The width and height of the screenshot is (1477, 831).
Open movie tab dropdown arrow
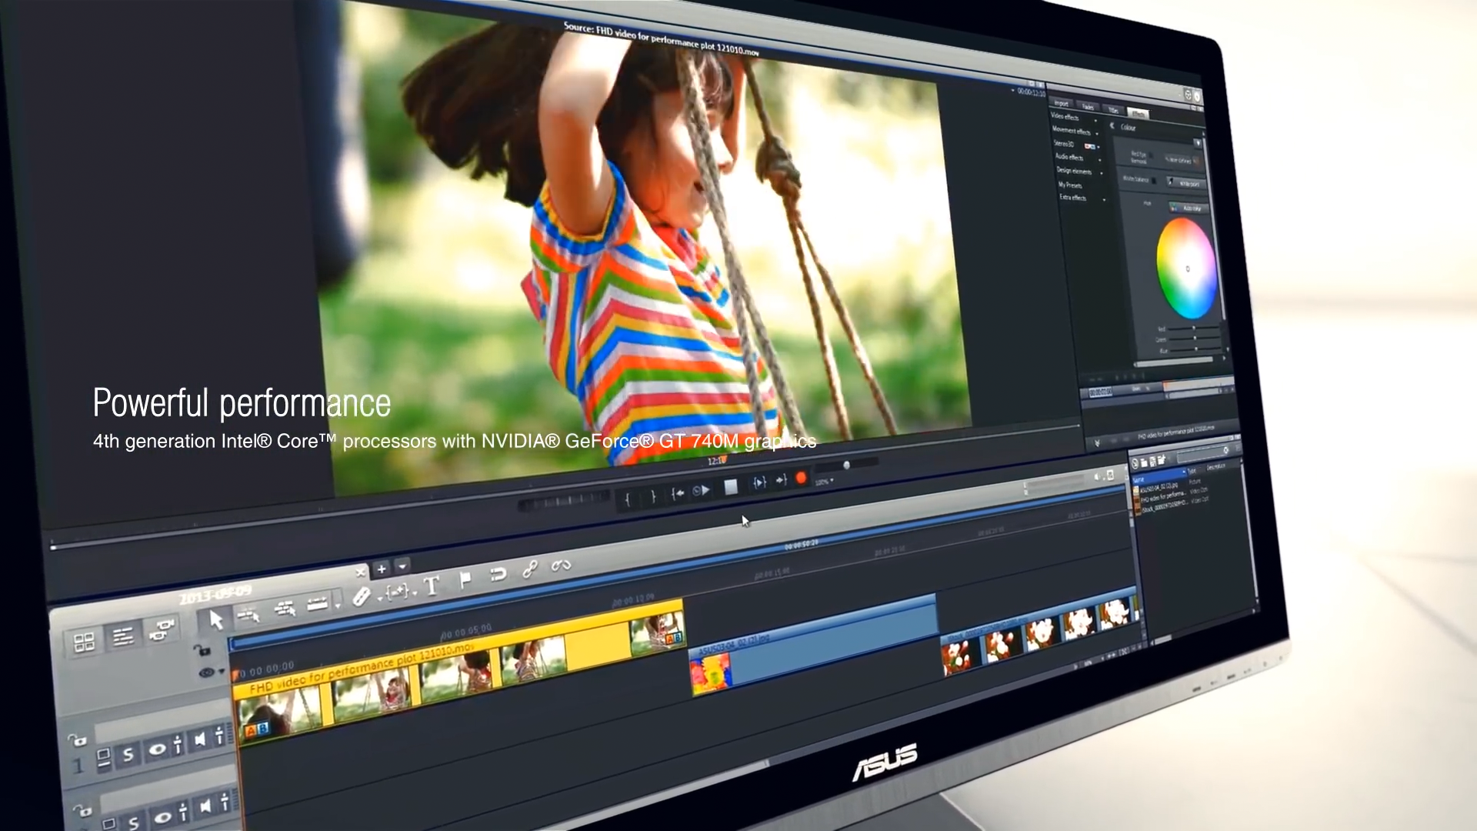pyautogui.click(x=402, y=566)
